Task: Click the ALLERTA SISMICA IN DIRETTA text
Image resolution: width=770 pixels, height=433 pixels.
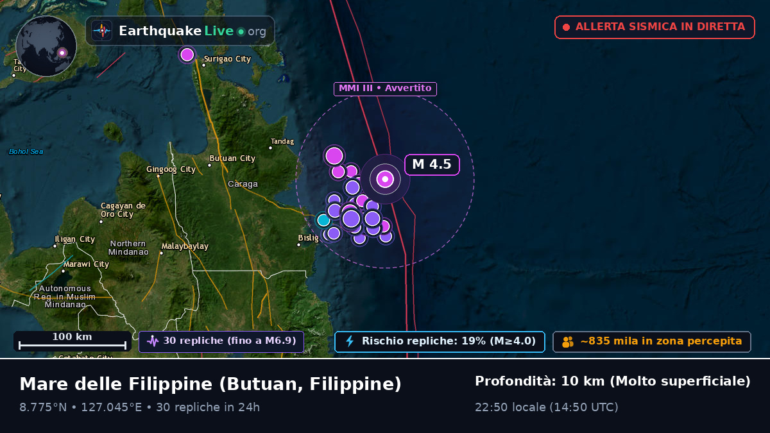Action: (x=660, y=27)
